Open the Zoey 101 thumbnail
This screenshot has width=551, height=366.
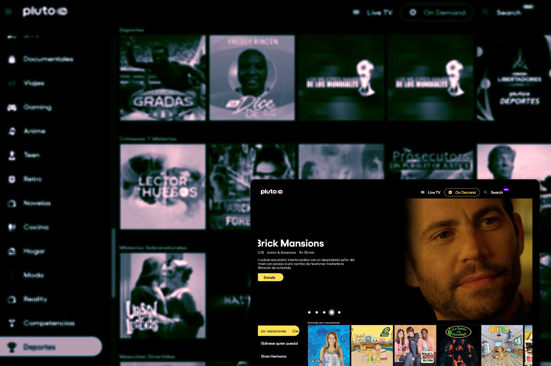point(329,345)
